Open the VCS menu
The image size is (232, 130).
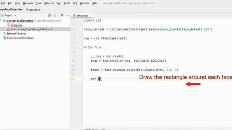(x=75, y=3)
